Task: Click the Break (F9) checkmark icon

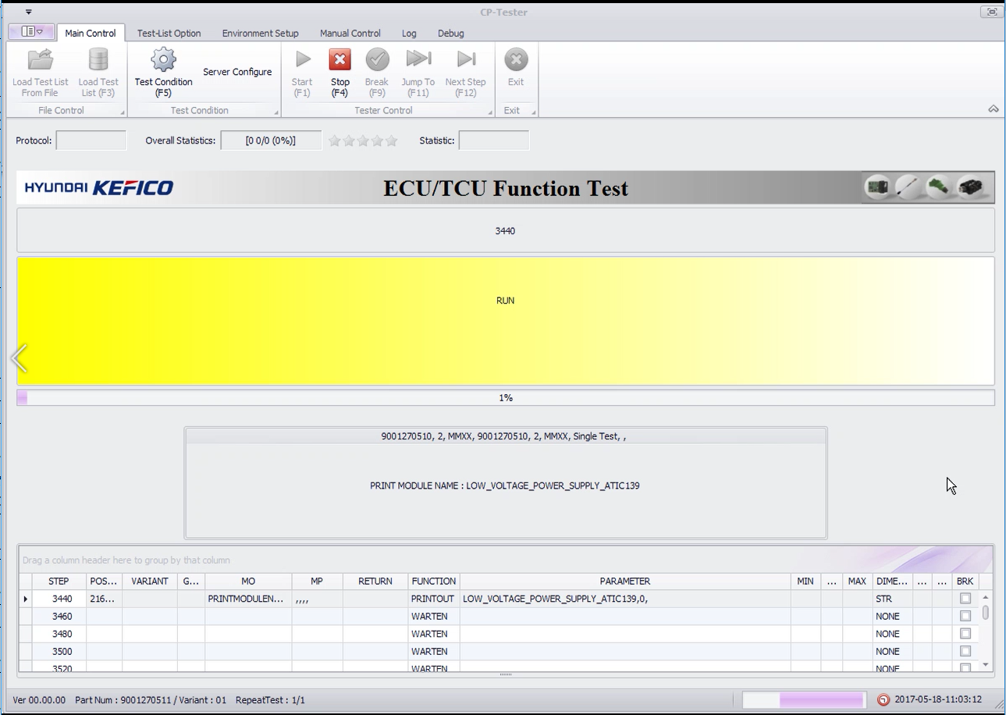Action: 377,59
